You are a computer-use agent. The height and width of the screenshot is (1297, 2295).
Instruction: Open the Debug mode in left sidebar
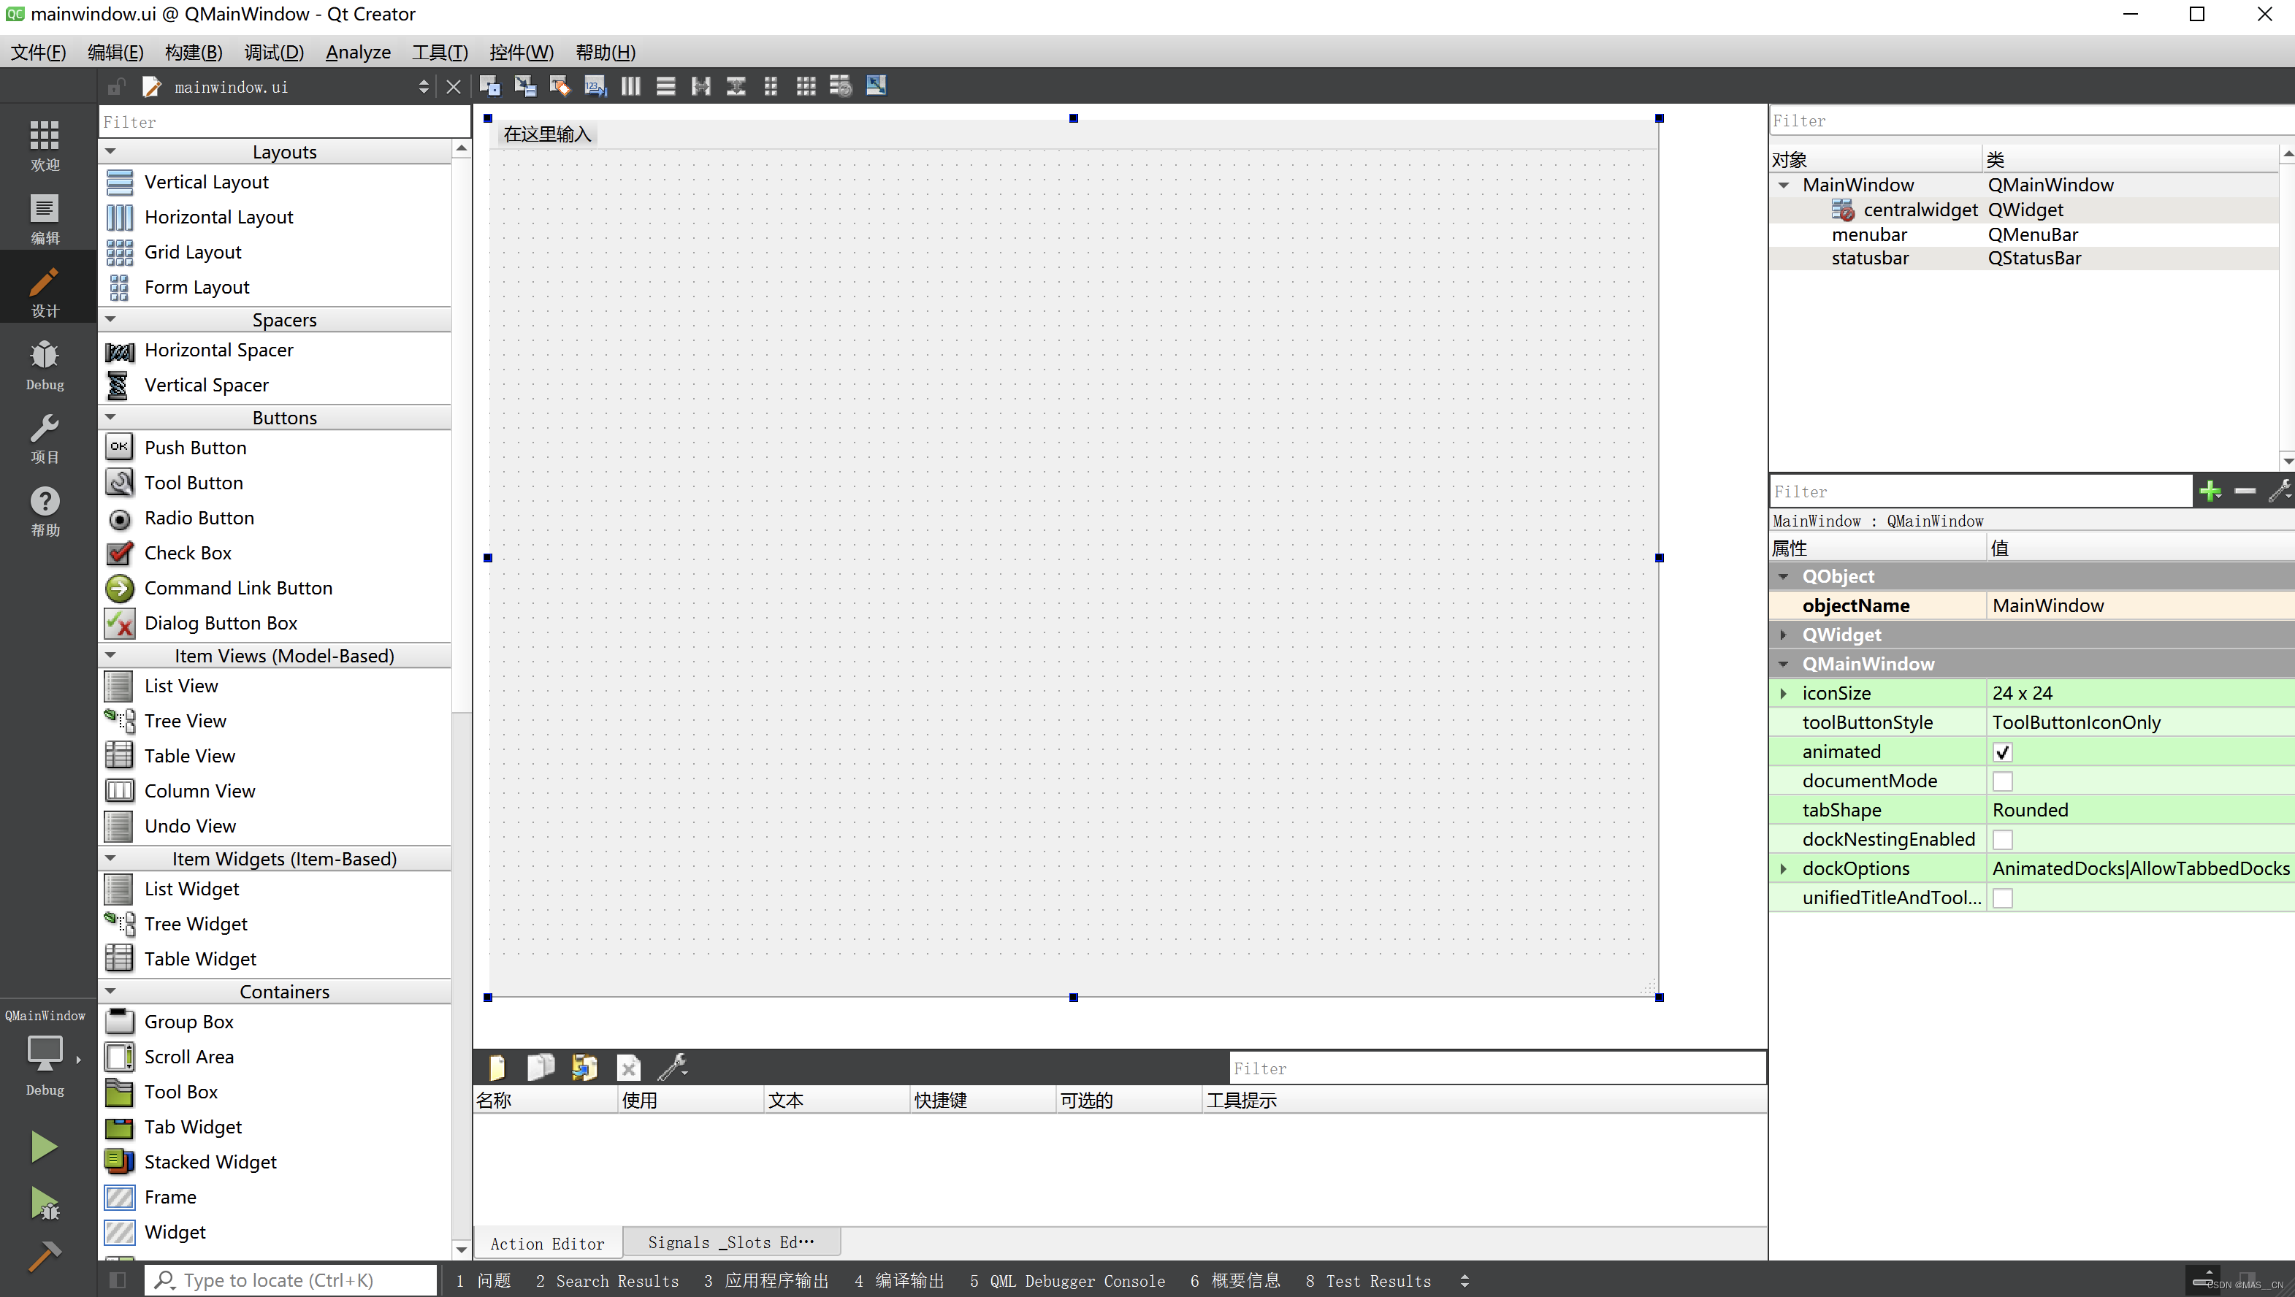(x=45, y=364)
